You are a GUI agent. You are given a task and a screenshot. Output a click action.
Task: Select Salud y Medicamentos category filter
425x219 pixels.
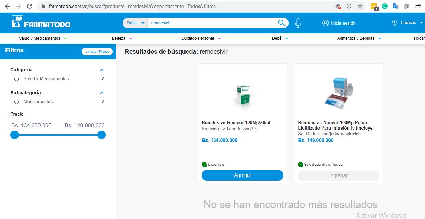(16, 79)
